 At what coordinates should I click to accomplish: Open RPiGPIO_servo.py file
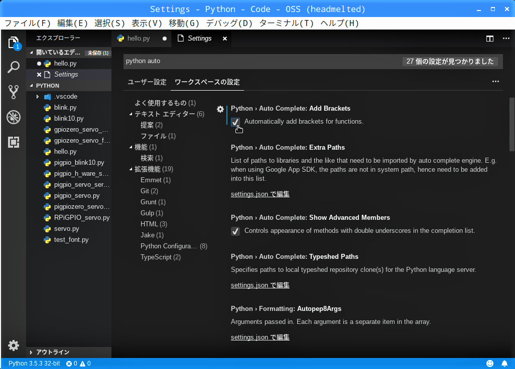click(82, 218)
